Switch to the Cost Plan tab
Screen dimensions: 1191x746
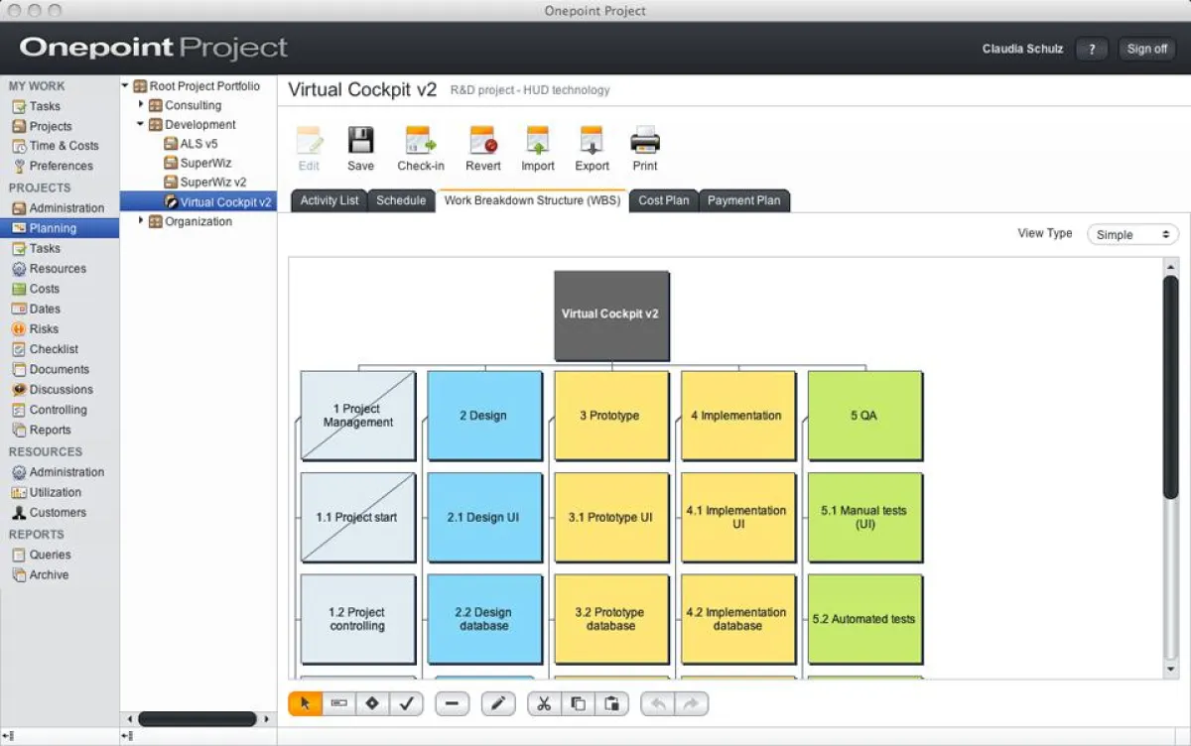pyautogui.click(x=664, y=200)
